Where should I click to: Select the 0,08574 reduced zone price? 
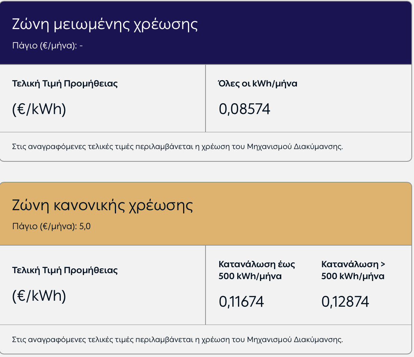pos(245,109)
